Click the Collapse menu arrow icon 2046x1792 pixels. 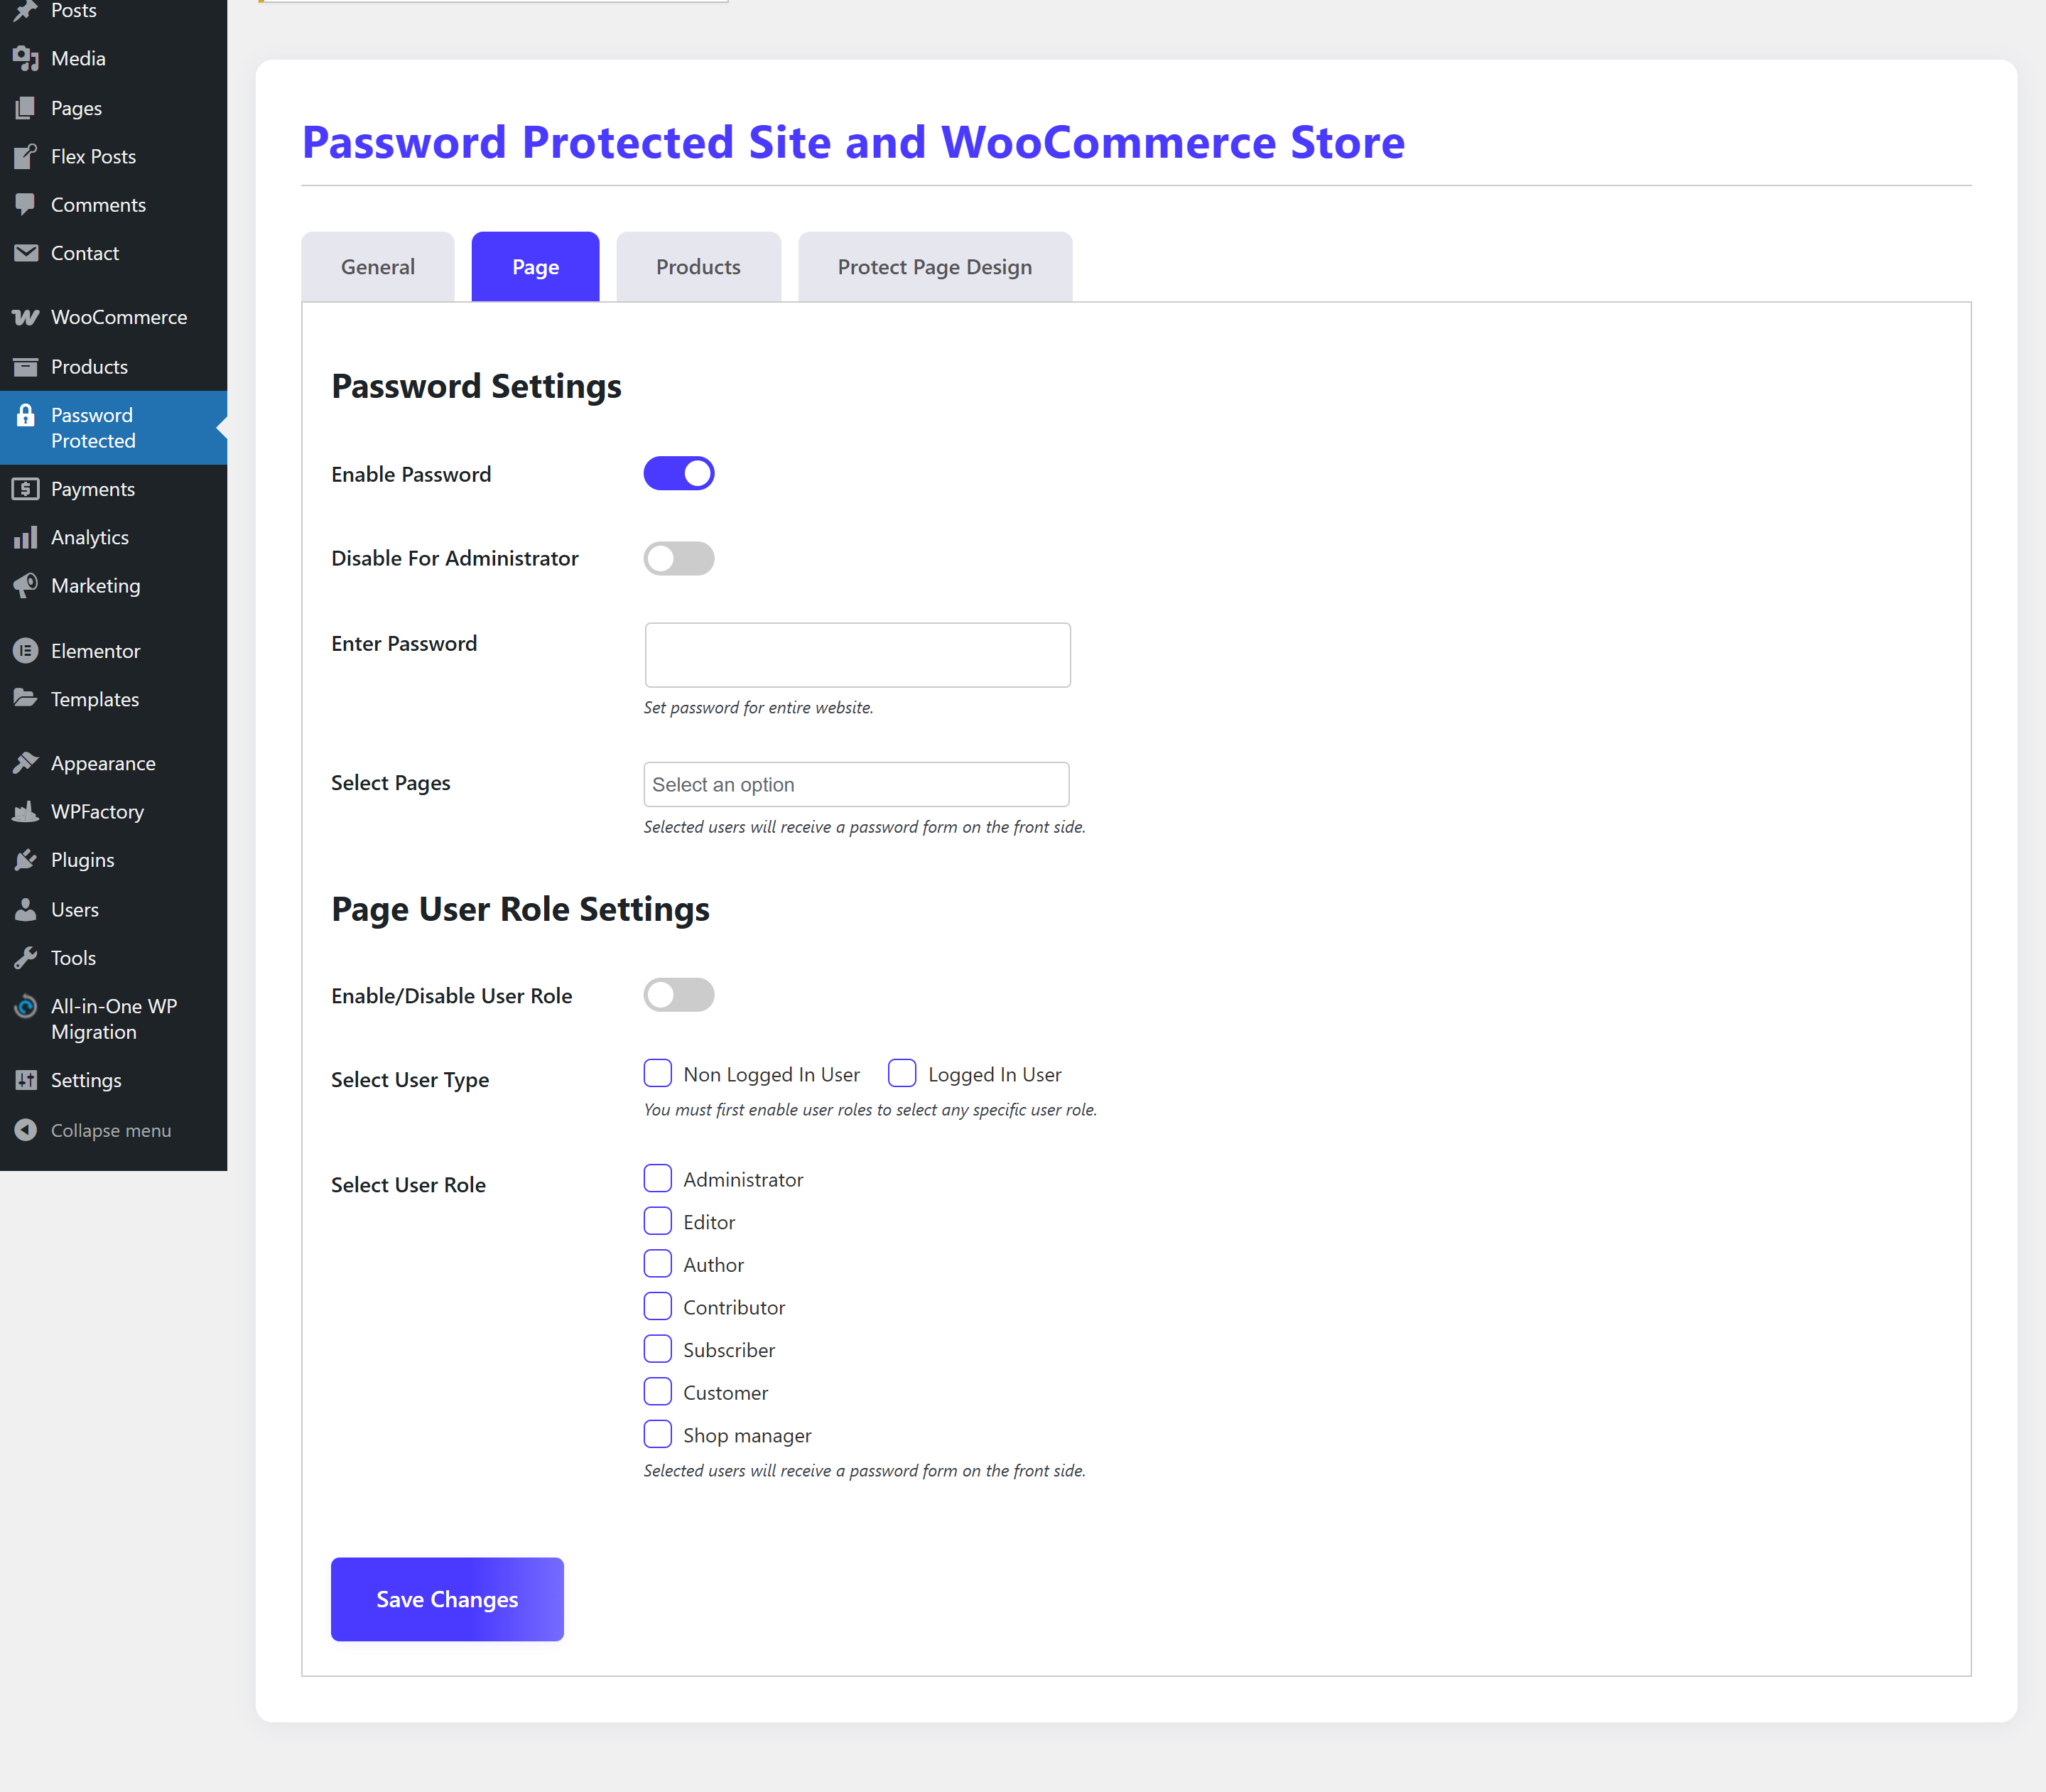coord(26,1130)
